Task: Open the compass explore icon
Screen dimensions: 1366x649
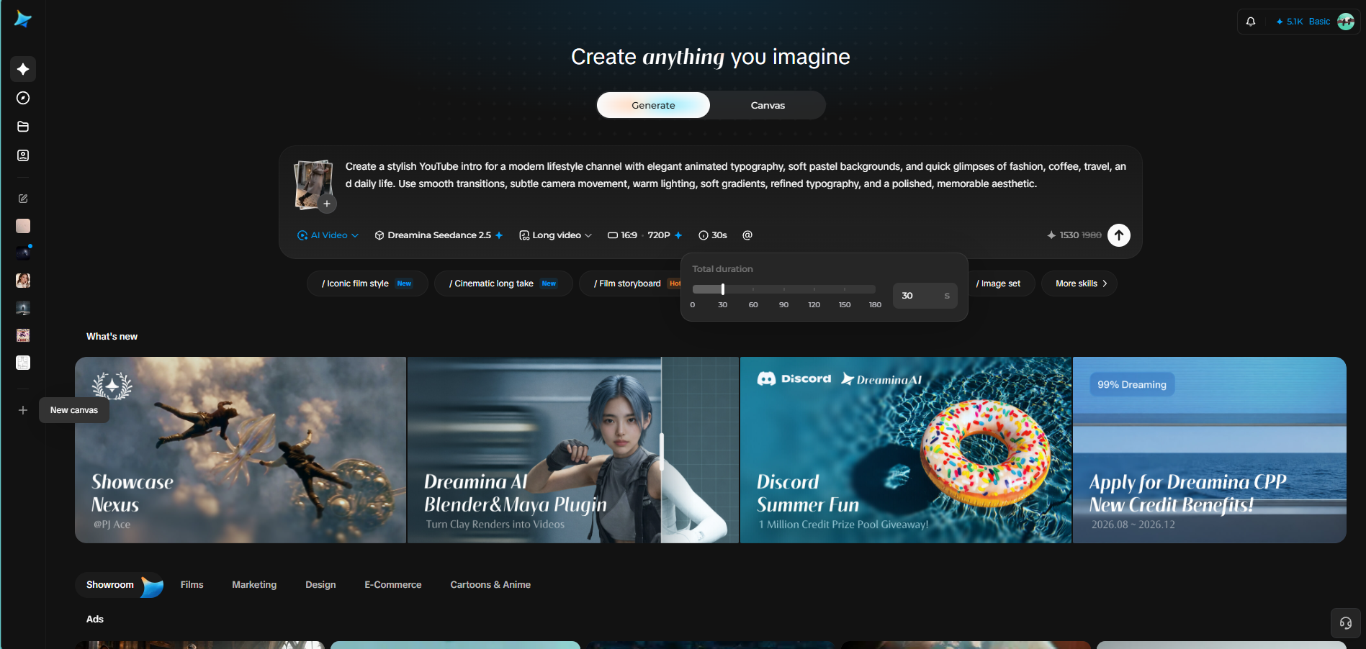Action: pyautogui.click(x=23, y=98)
